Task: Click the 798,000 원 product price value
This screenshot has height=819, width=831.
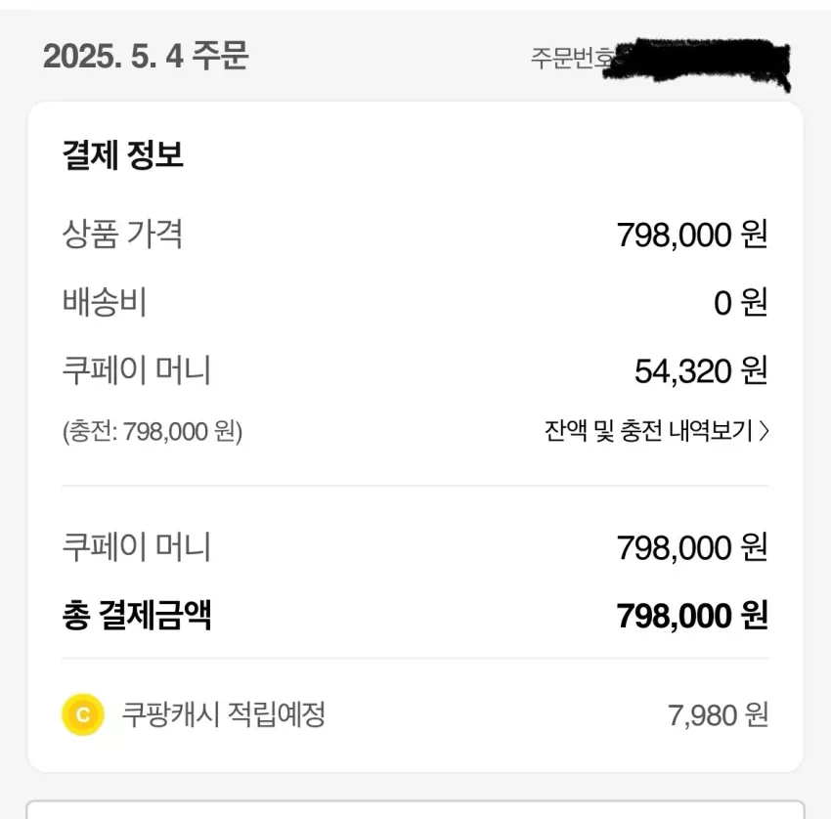Action: (x=692, y=235)
